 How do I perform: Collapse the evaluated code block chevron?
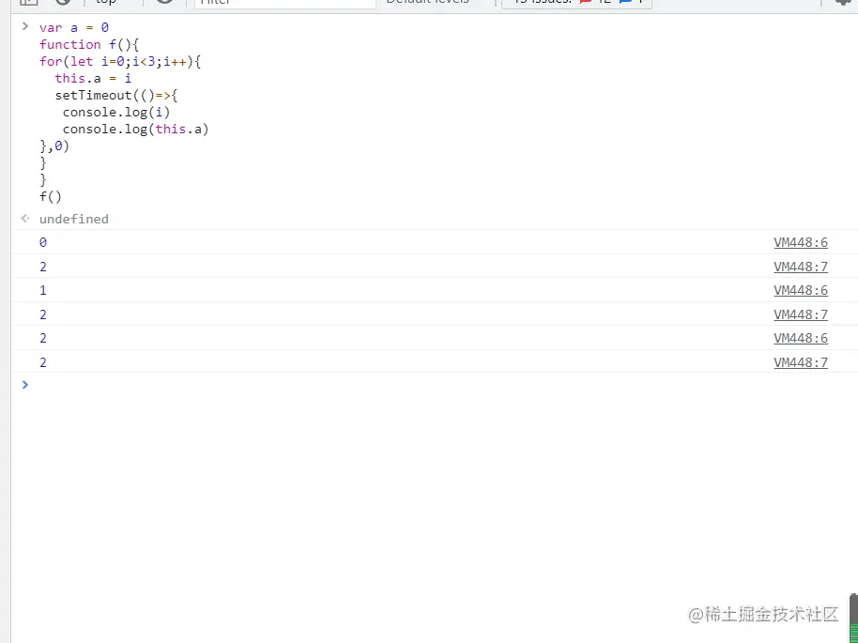(24, 27)
